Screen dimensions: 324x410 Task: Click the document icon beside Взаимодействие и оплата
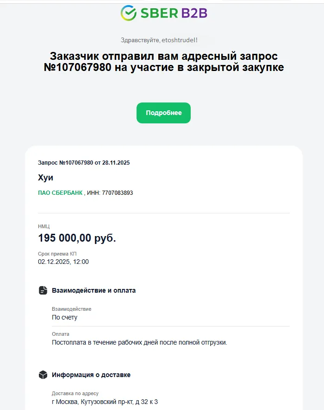click(x=43, y=290)
